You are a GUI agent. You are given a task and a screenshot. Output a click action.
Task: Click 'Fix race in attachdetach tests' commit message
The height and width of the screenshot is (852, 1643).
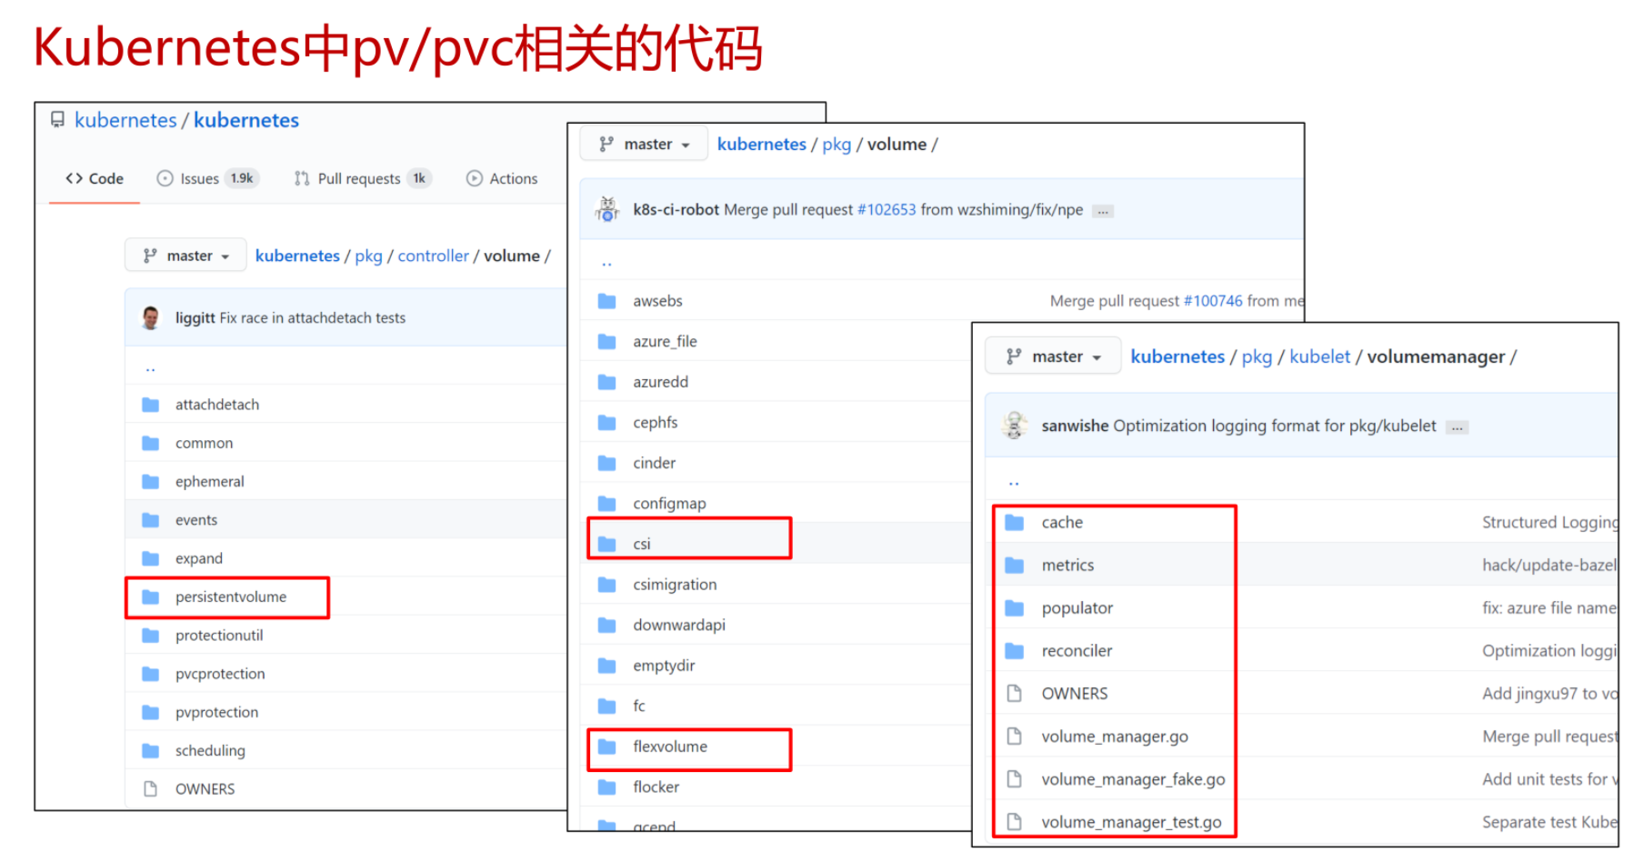click(x=312, y=318)
